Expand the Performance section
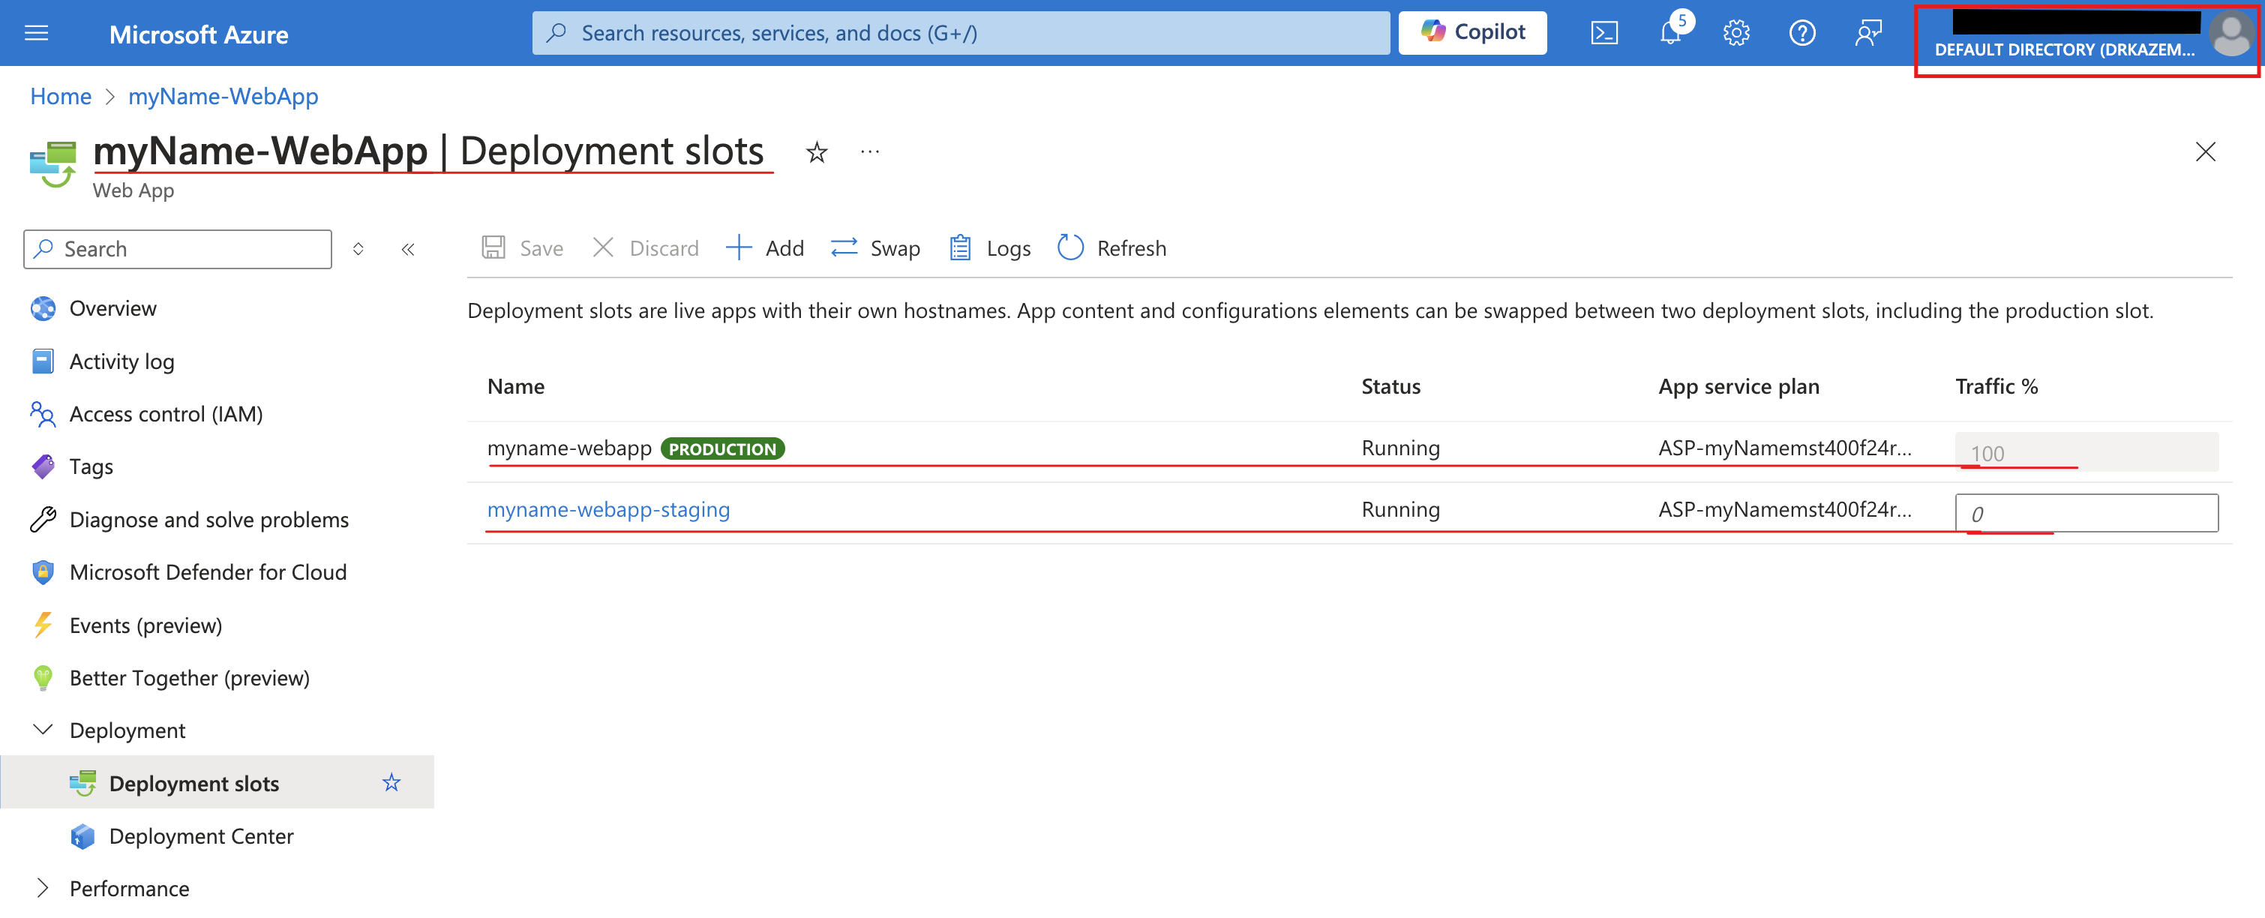Image resolution: width=2265 pixels, height=918 pixels. 42,888
